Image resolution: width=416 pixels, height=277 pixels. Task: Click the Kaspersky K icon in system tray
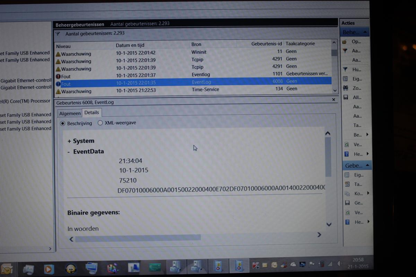tap(256, 265)
